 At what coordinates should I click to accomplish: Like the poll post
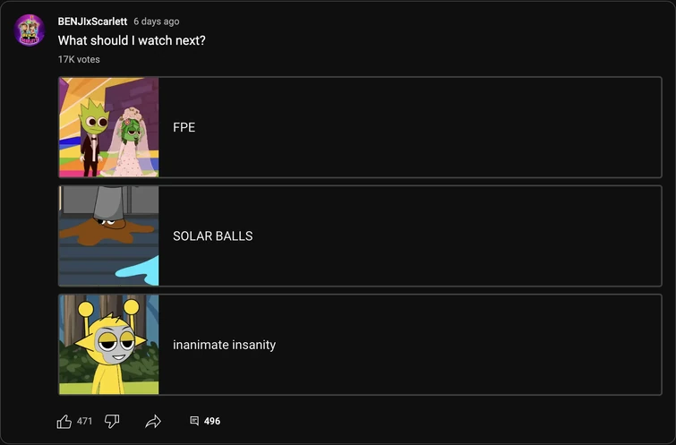coord(64,422)
